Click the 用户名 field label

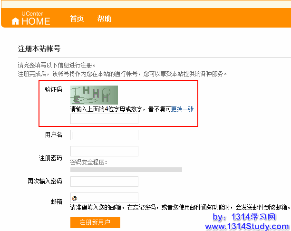point(53,135)
